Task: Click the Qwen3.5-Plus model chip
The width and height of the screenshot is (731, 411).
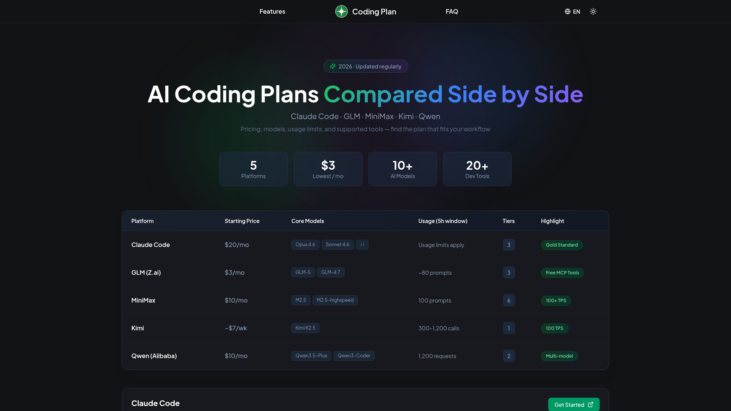Action: pyautogui.click(x=311, y=356)
